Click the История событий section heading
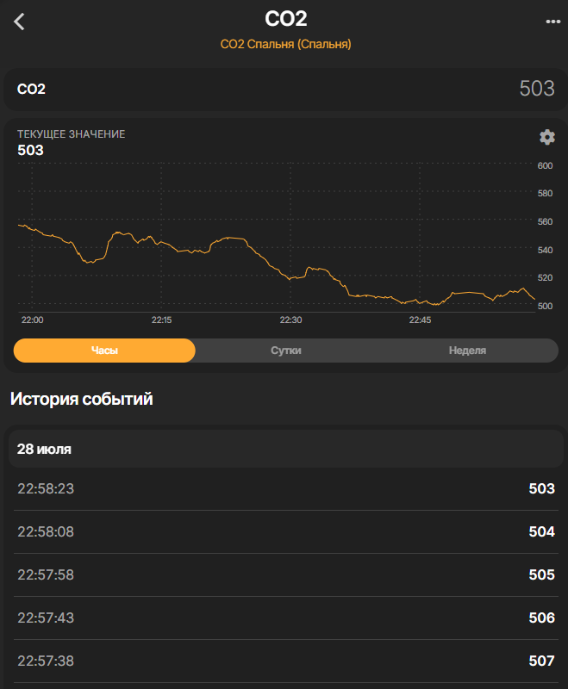This screenshot has height=689, width=568. click(81, 399)
